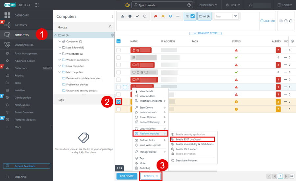Check the fourth computer row checkbox
Viewport: 296px width, 181px height.
pos(118,72)
